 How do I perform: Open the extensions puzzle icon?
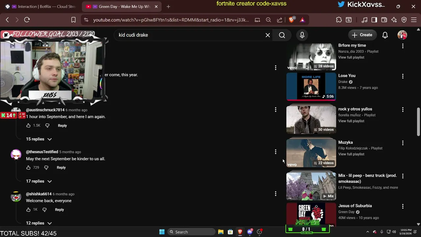coord(339,20)
